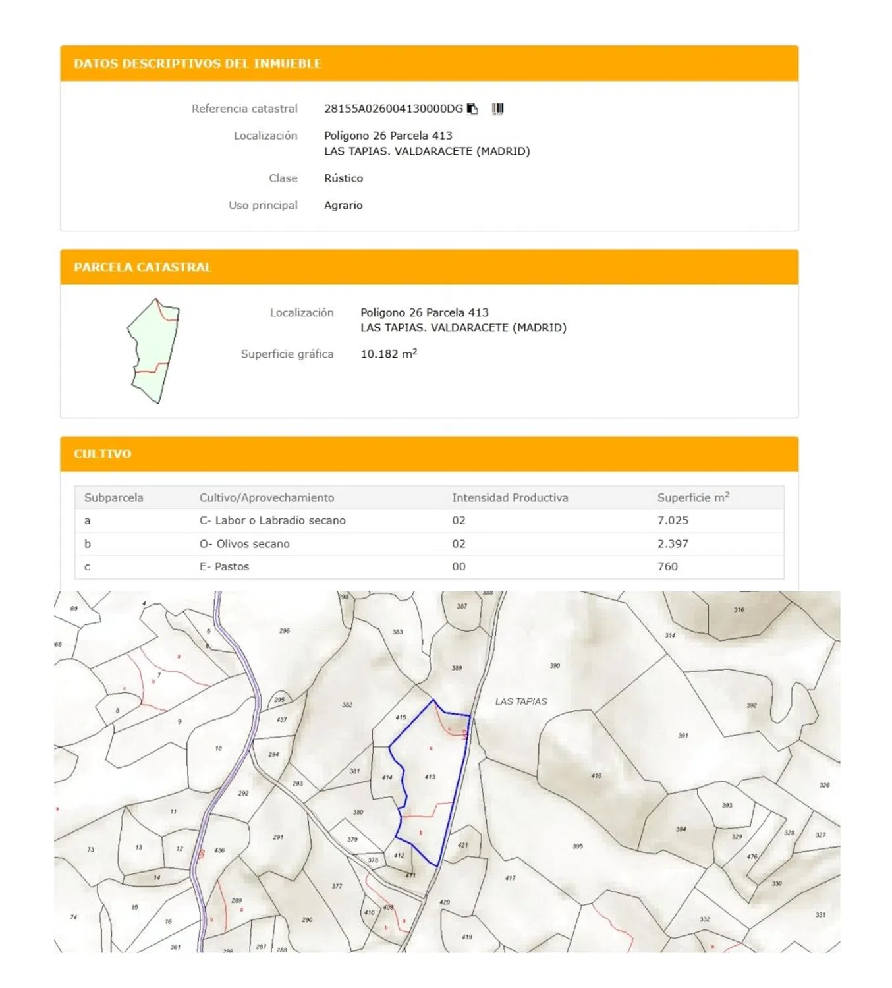Click the CULTIVO section header
The width and height of the screenshot is (892, 988).
click(x=103, y=454)
